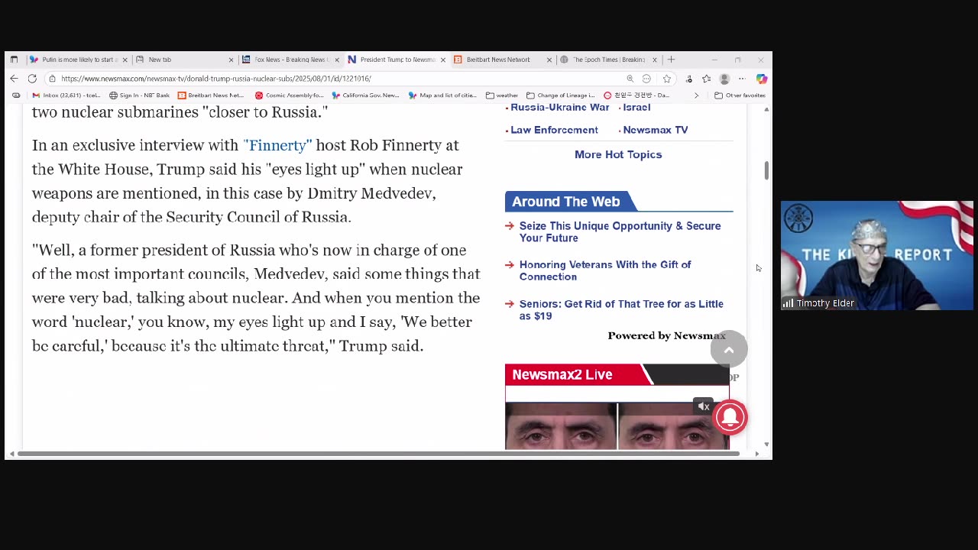Open the weather bookmarks folder

(502, 95)
